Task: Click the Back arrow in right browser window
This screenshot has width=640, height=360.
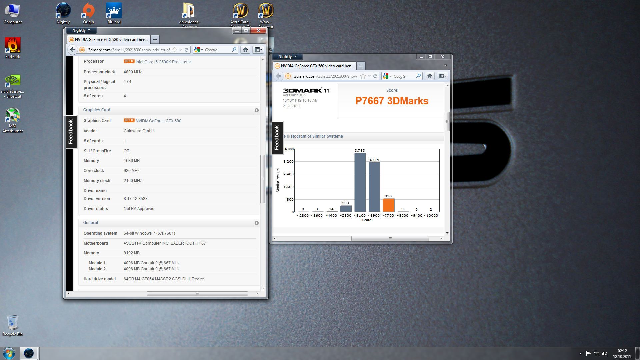Action: pos(278,76)
